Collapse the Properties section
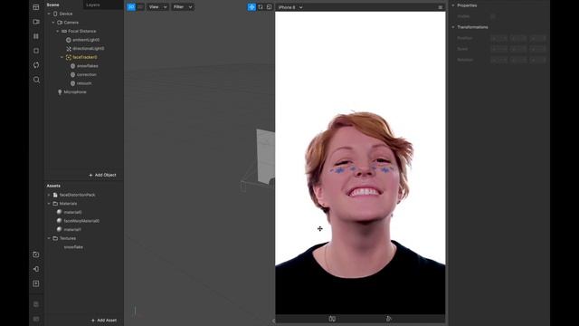This screenshot has height=326, width=579. pos(453,5)
